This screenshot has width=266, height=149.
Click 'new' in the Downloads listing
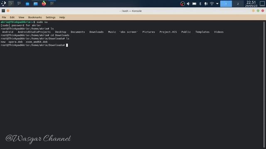coord(3,42)
